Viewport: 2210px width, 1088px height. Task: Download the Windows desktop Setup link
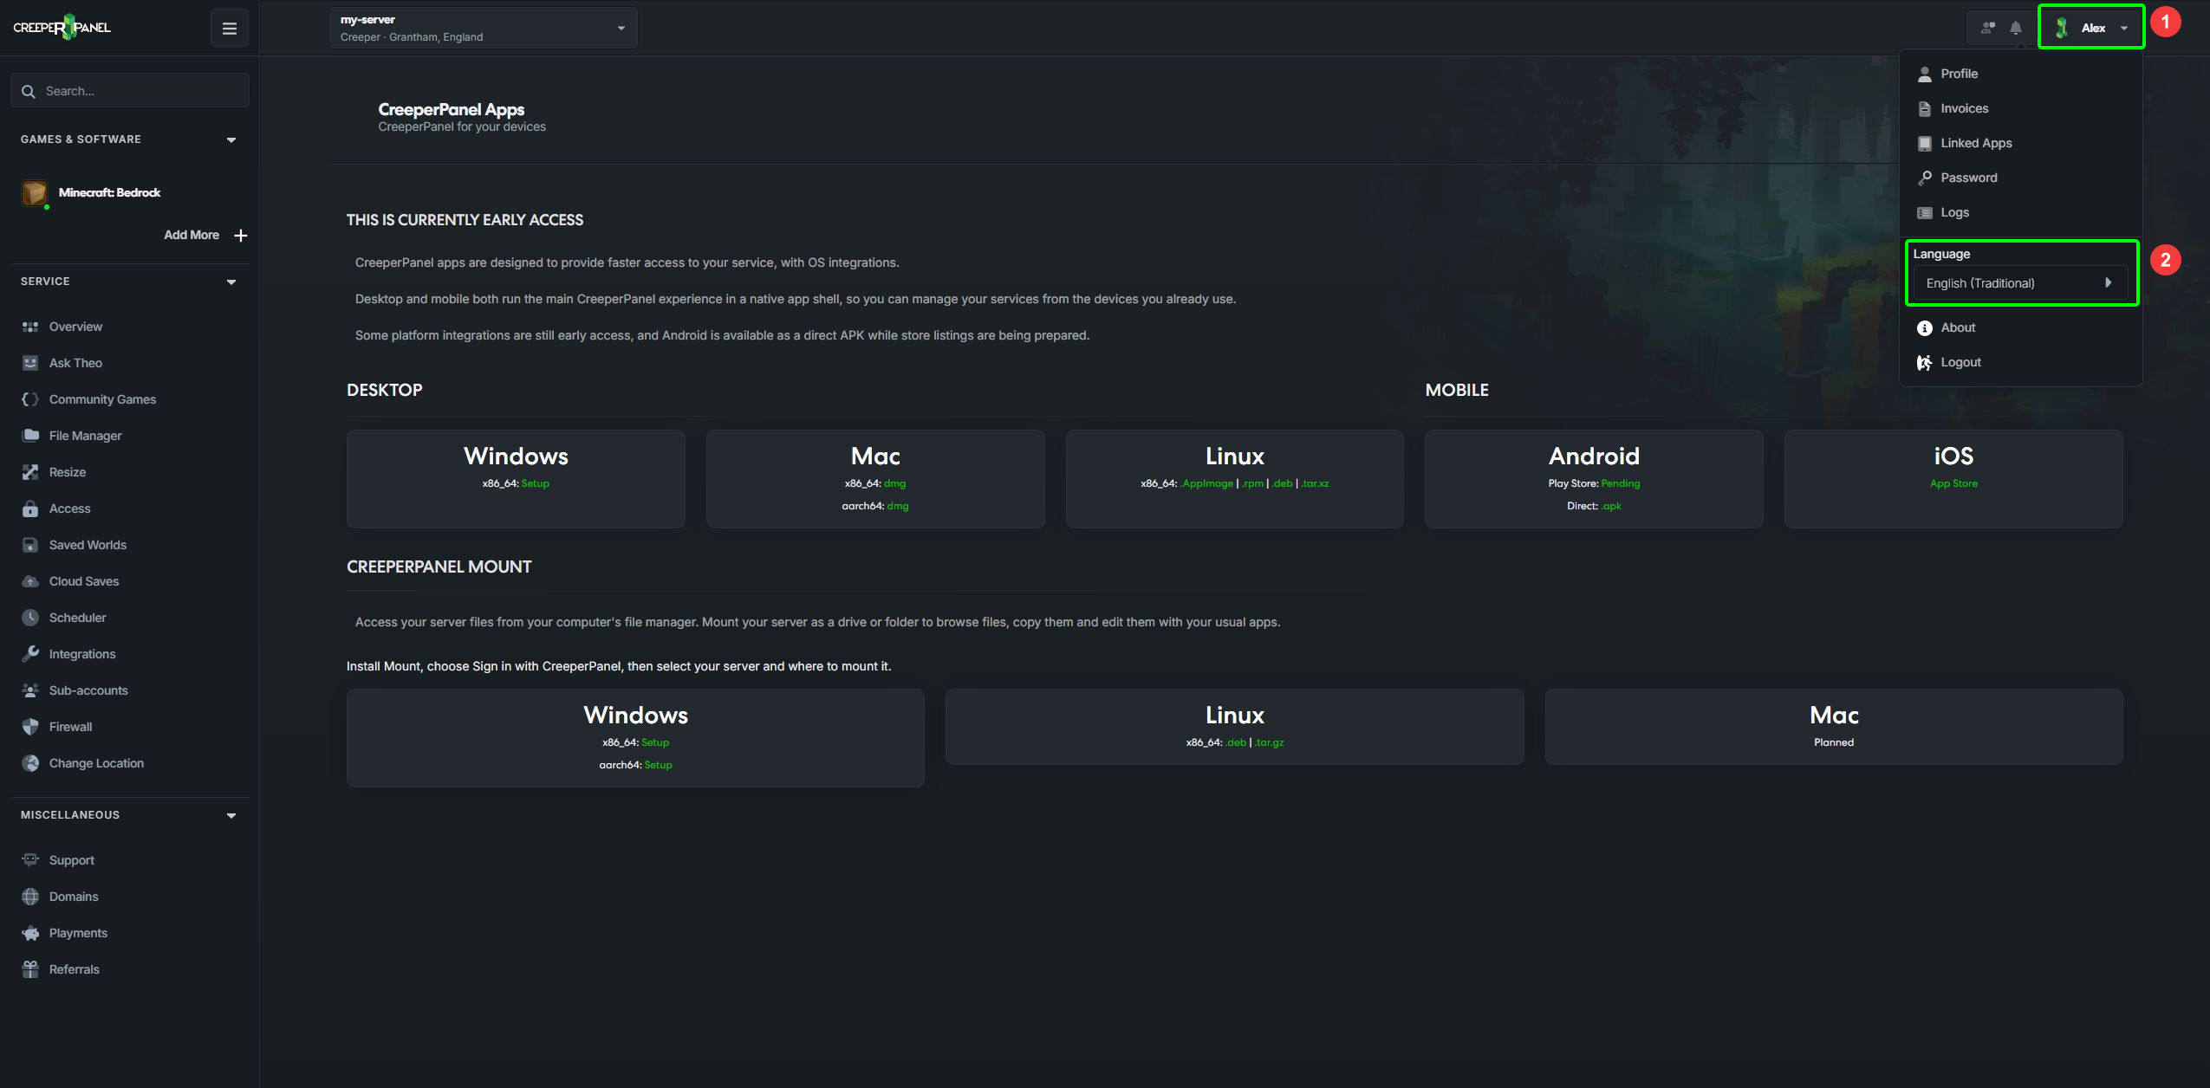535,483
